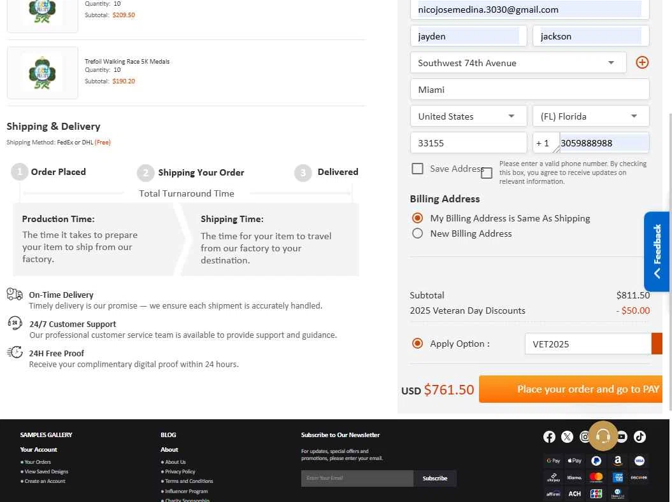Click the PayPal payment icon

[596, 461]
